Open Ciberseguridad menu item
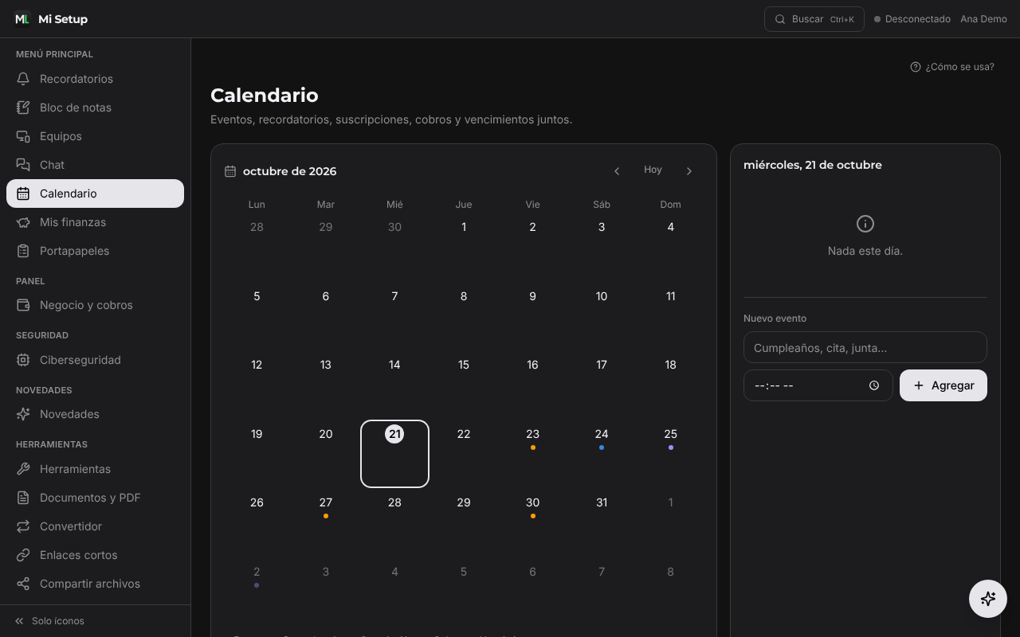This screenshot has width=1020, height=637. click(95, 360)
